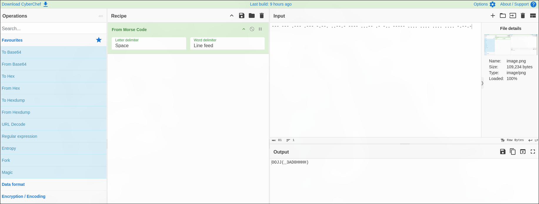Open folder as input
Screen dimensions: 539x204
(x=503, y=16)
